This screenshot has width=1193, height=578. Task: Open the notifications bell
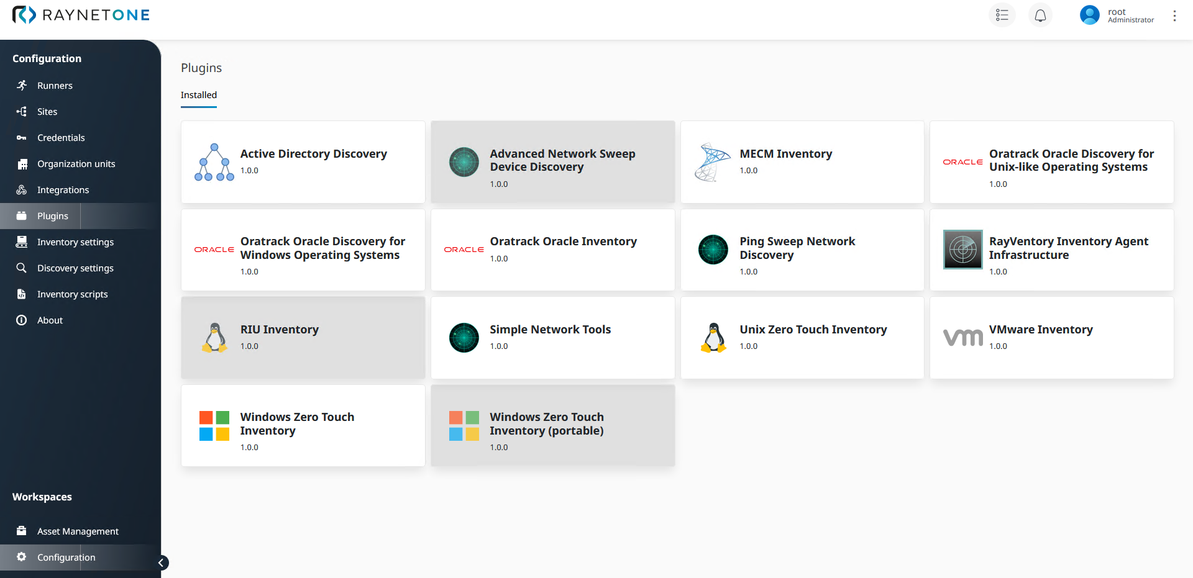[x=1040, y=15]
